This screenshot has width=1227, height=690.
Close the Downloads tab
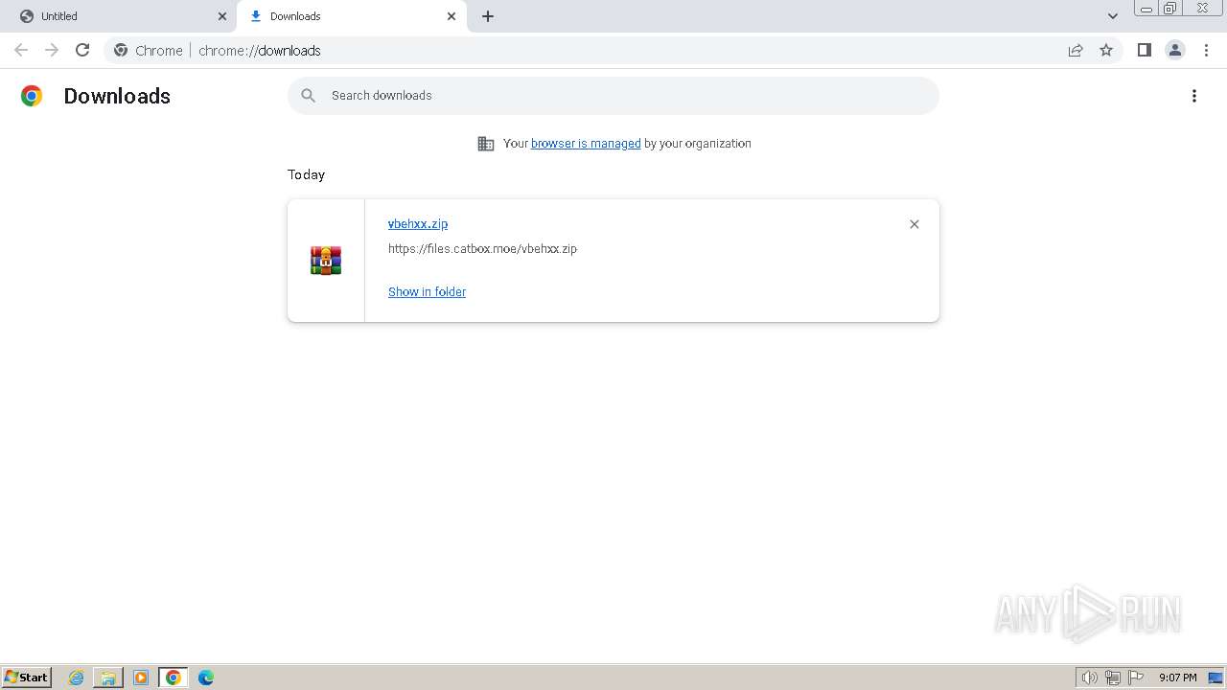point(451,16)
